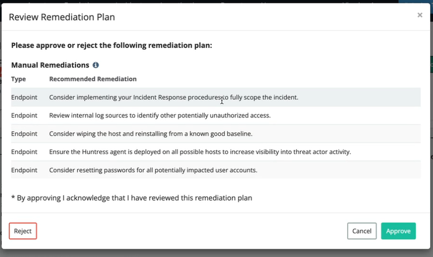
Task: Click Endpoint cell in resetting passwords row
Action: (24, 170)
